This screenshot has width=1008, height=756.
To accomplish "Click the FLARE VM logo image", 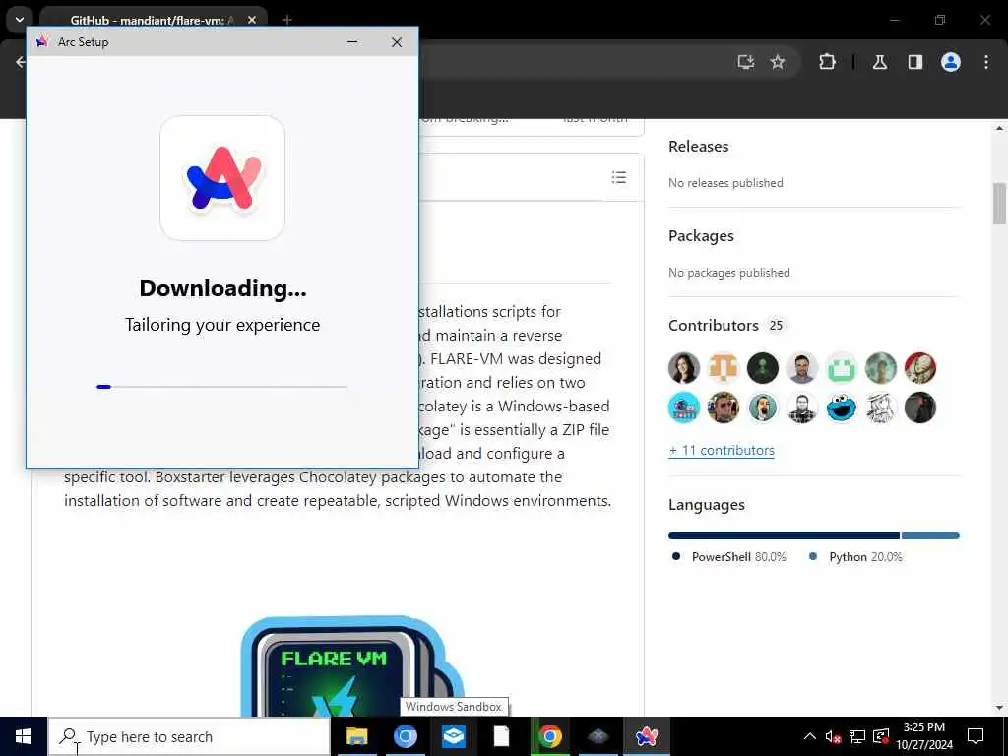I will pos(352,666).
